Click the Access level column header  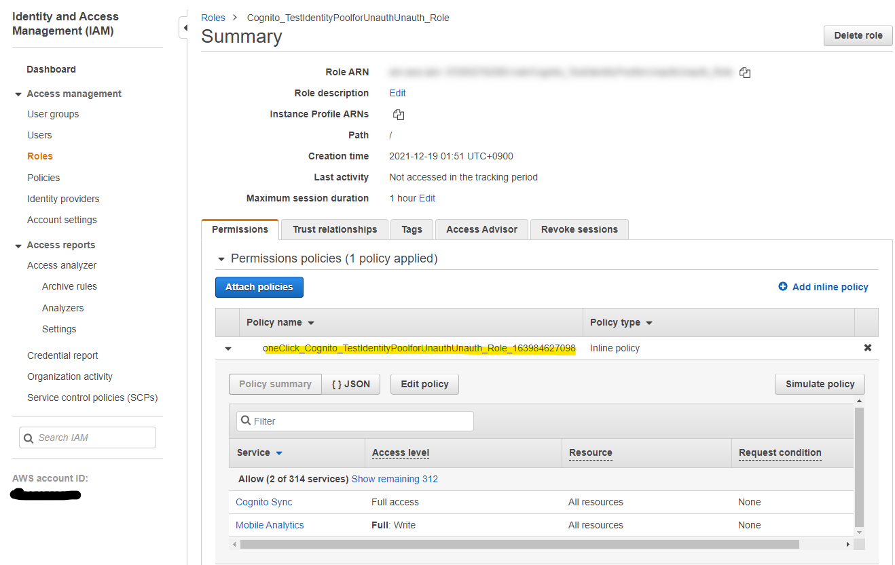coord(401,452)
